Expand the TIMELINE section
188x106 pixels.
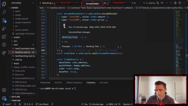click(x=16, y=100)
